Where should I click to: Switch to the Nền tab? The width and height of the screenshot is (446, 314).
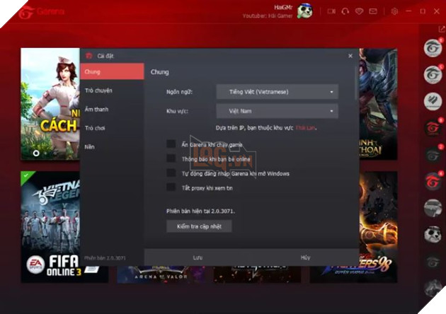click(112, 147)
